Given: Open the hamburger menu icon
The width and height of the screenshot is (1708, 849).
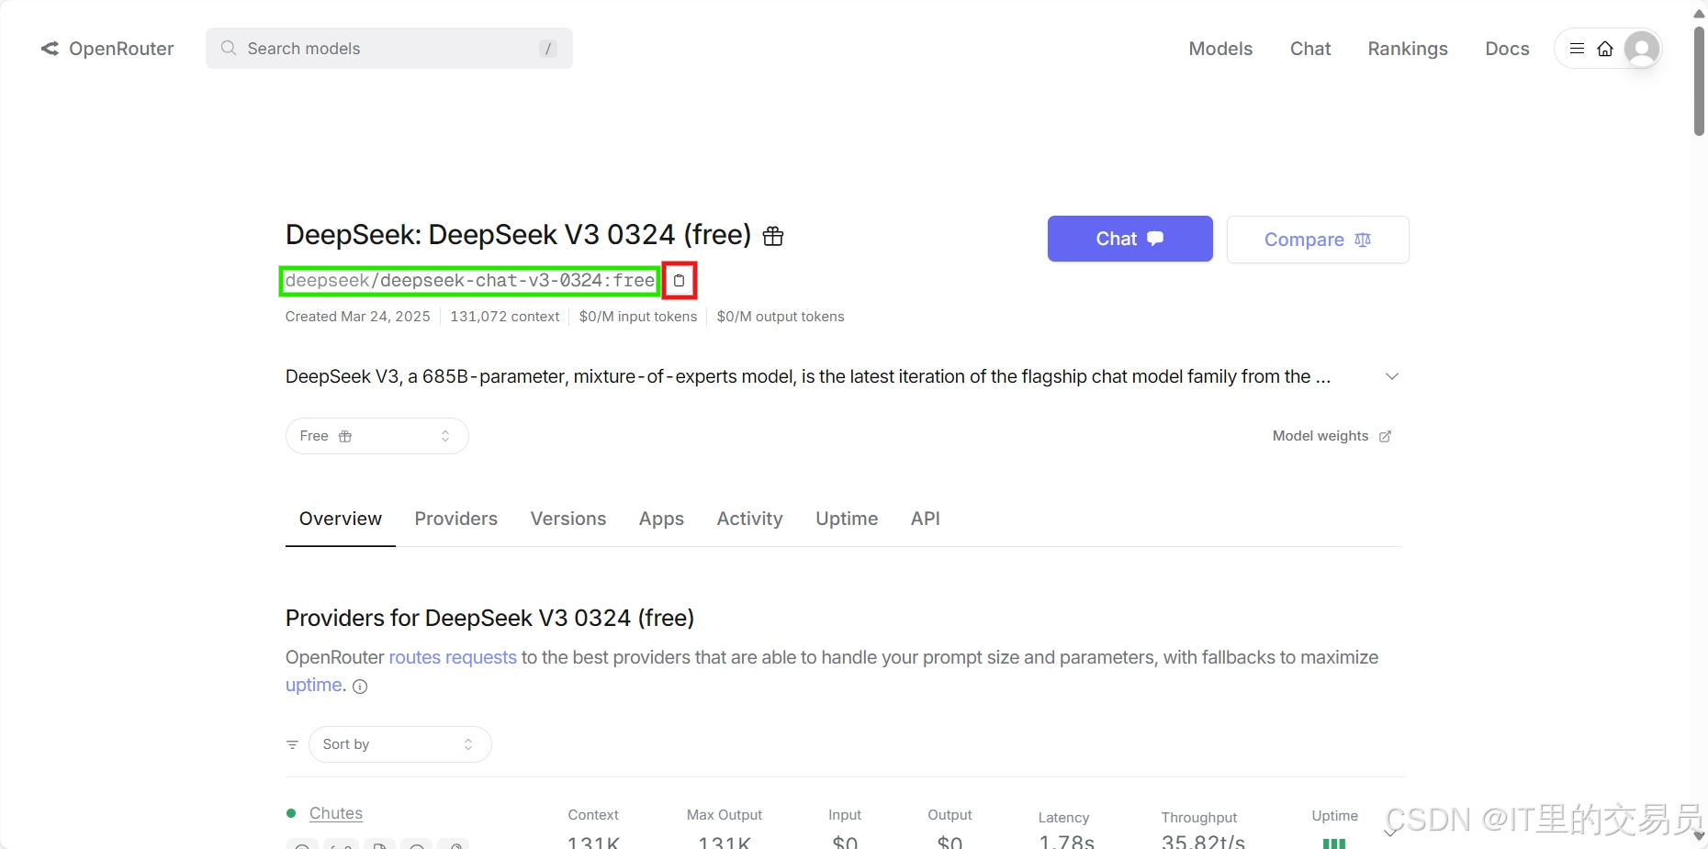Looking at the screenshot, I should 1577,49.
